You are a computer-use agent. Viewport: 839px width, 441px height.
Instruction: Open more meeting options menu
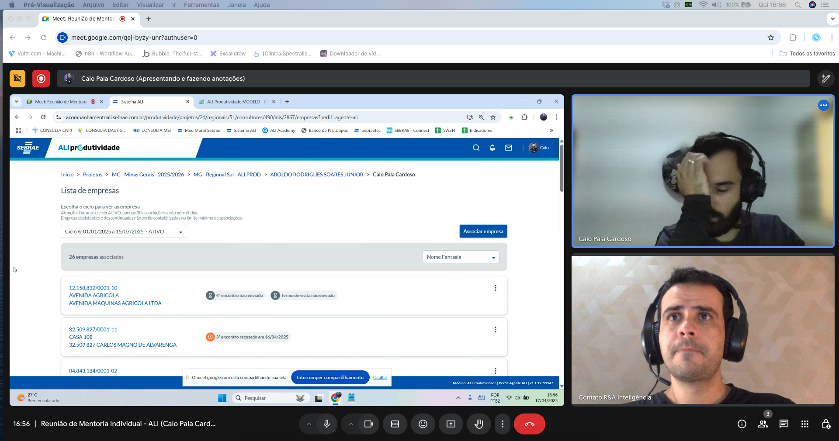tap(503, 424)
